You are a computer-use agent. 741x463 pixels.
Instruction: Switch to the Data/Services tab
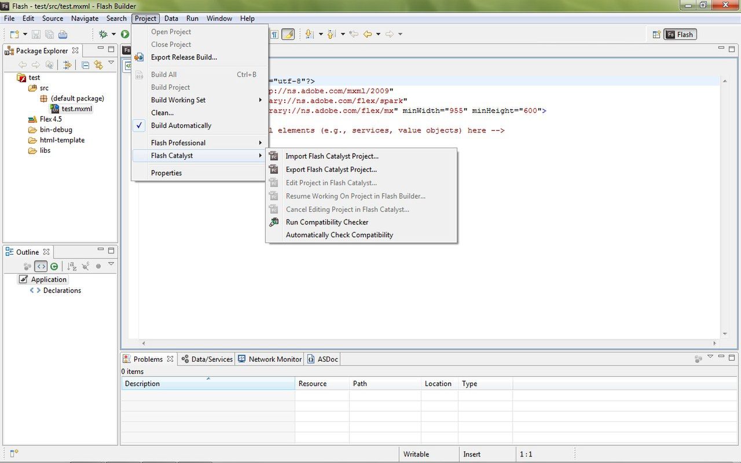click(207, 359)
